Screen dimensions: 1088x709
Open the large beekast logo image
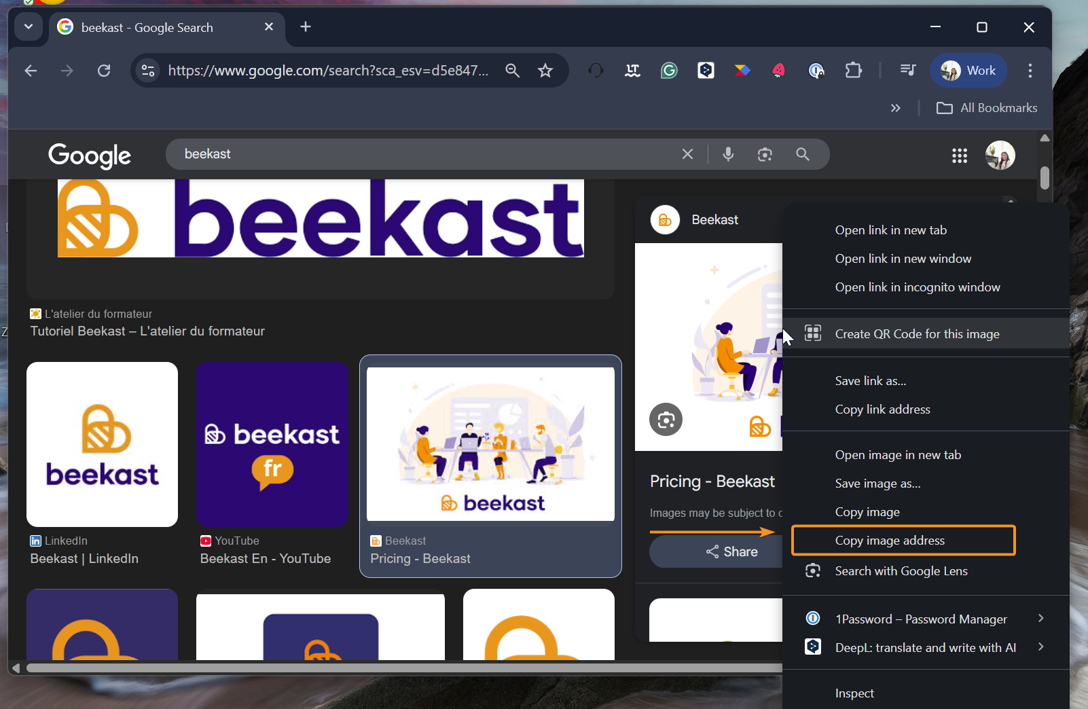[x=321, y=218]
